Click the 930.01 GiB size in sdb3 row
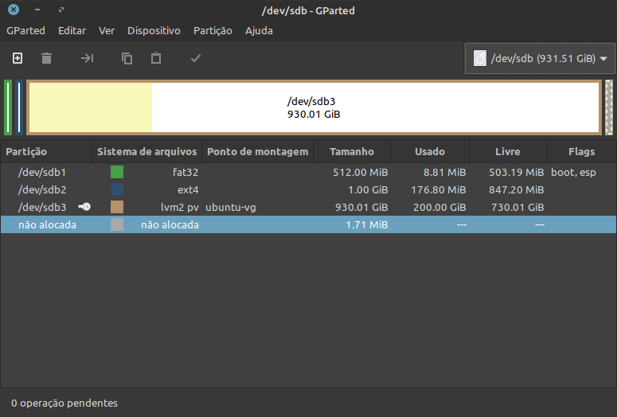The height and width of the screenshot is (417, 617). (x=361, y=207)
